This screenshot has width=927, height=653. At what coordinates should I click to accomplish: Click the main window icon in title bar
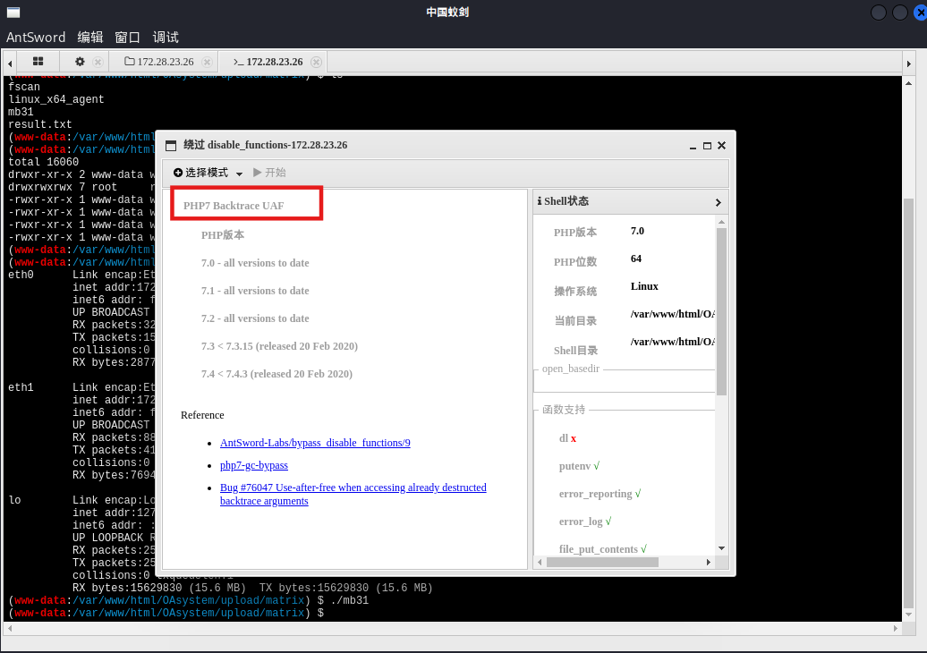click(13, 12)
